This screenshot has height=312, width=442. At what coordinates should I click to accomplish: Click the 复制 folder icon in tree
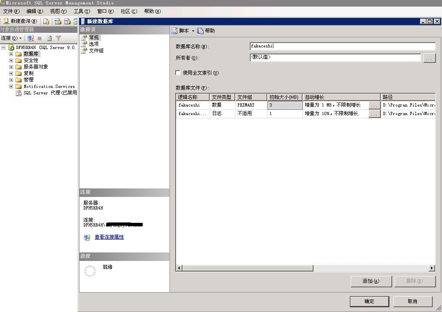coord(19,73)
